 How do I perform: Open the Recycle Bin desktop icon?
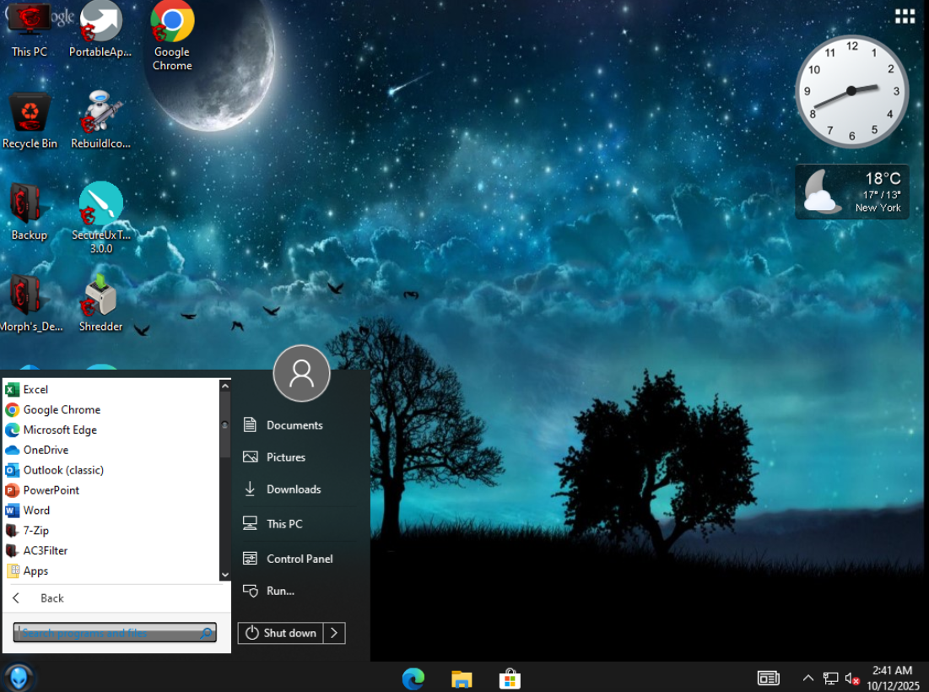click(x=30, y=119)
